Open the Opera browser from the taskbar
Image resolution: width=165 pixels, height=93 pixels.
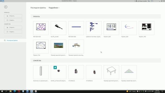(19, 91)
